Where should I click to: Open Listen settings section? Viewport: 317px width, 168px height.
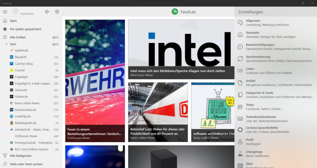[x=276, y=71]
